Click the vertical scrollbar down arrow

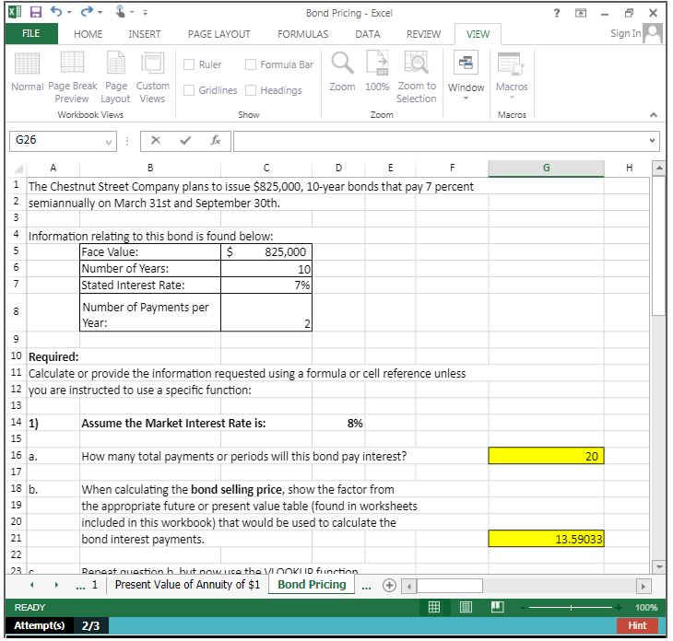click(x=659, y=566)
